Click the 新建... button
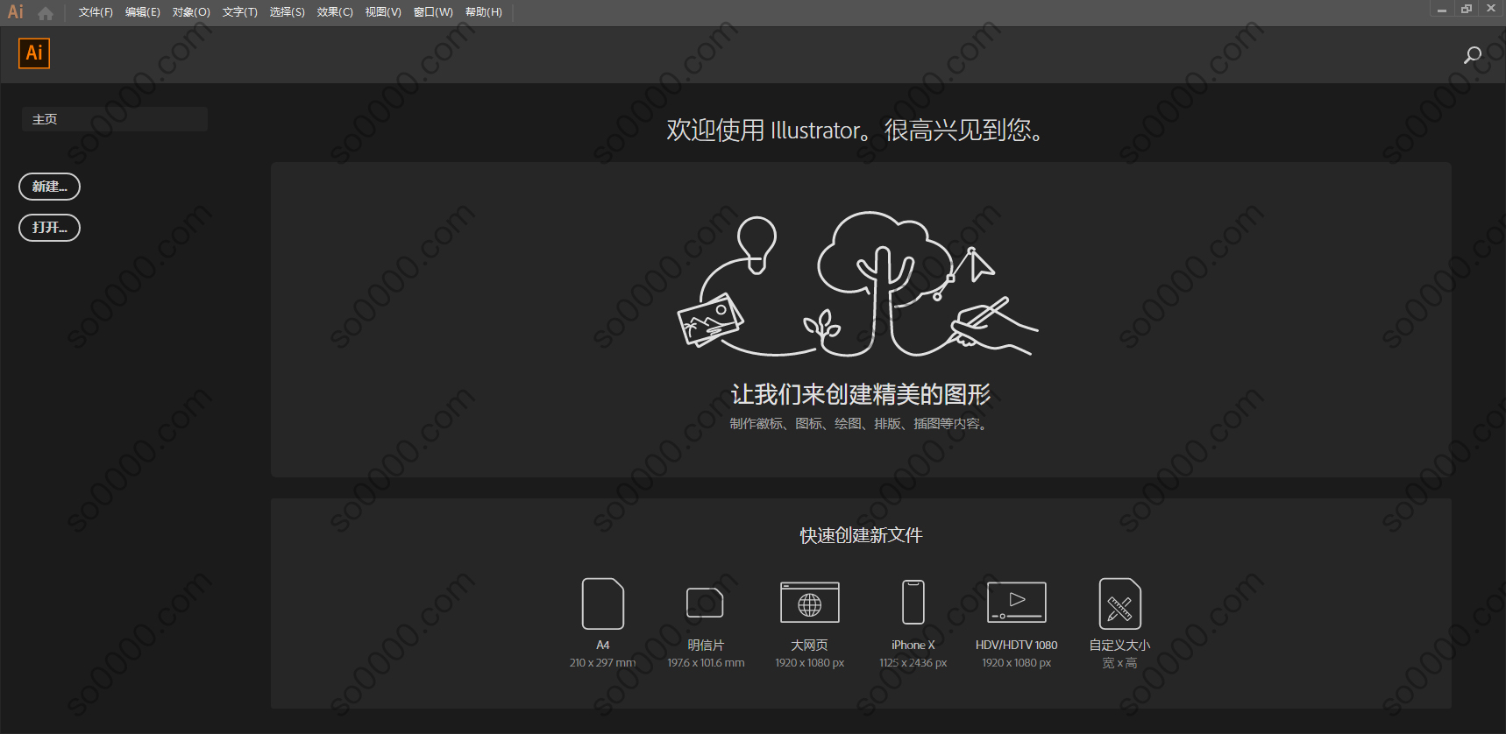The height and width of the screenshot is (734, 1506). [49, 187]
